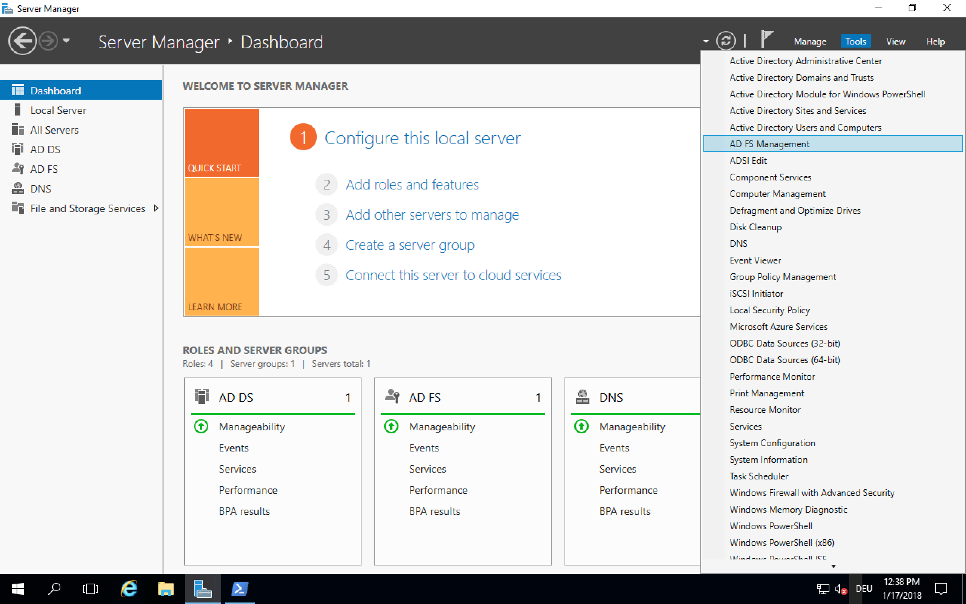This screenshot has width=966, height=604.
Task: Click the All Servers sidebar icon
Action: [18, 129]
